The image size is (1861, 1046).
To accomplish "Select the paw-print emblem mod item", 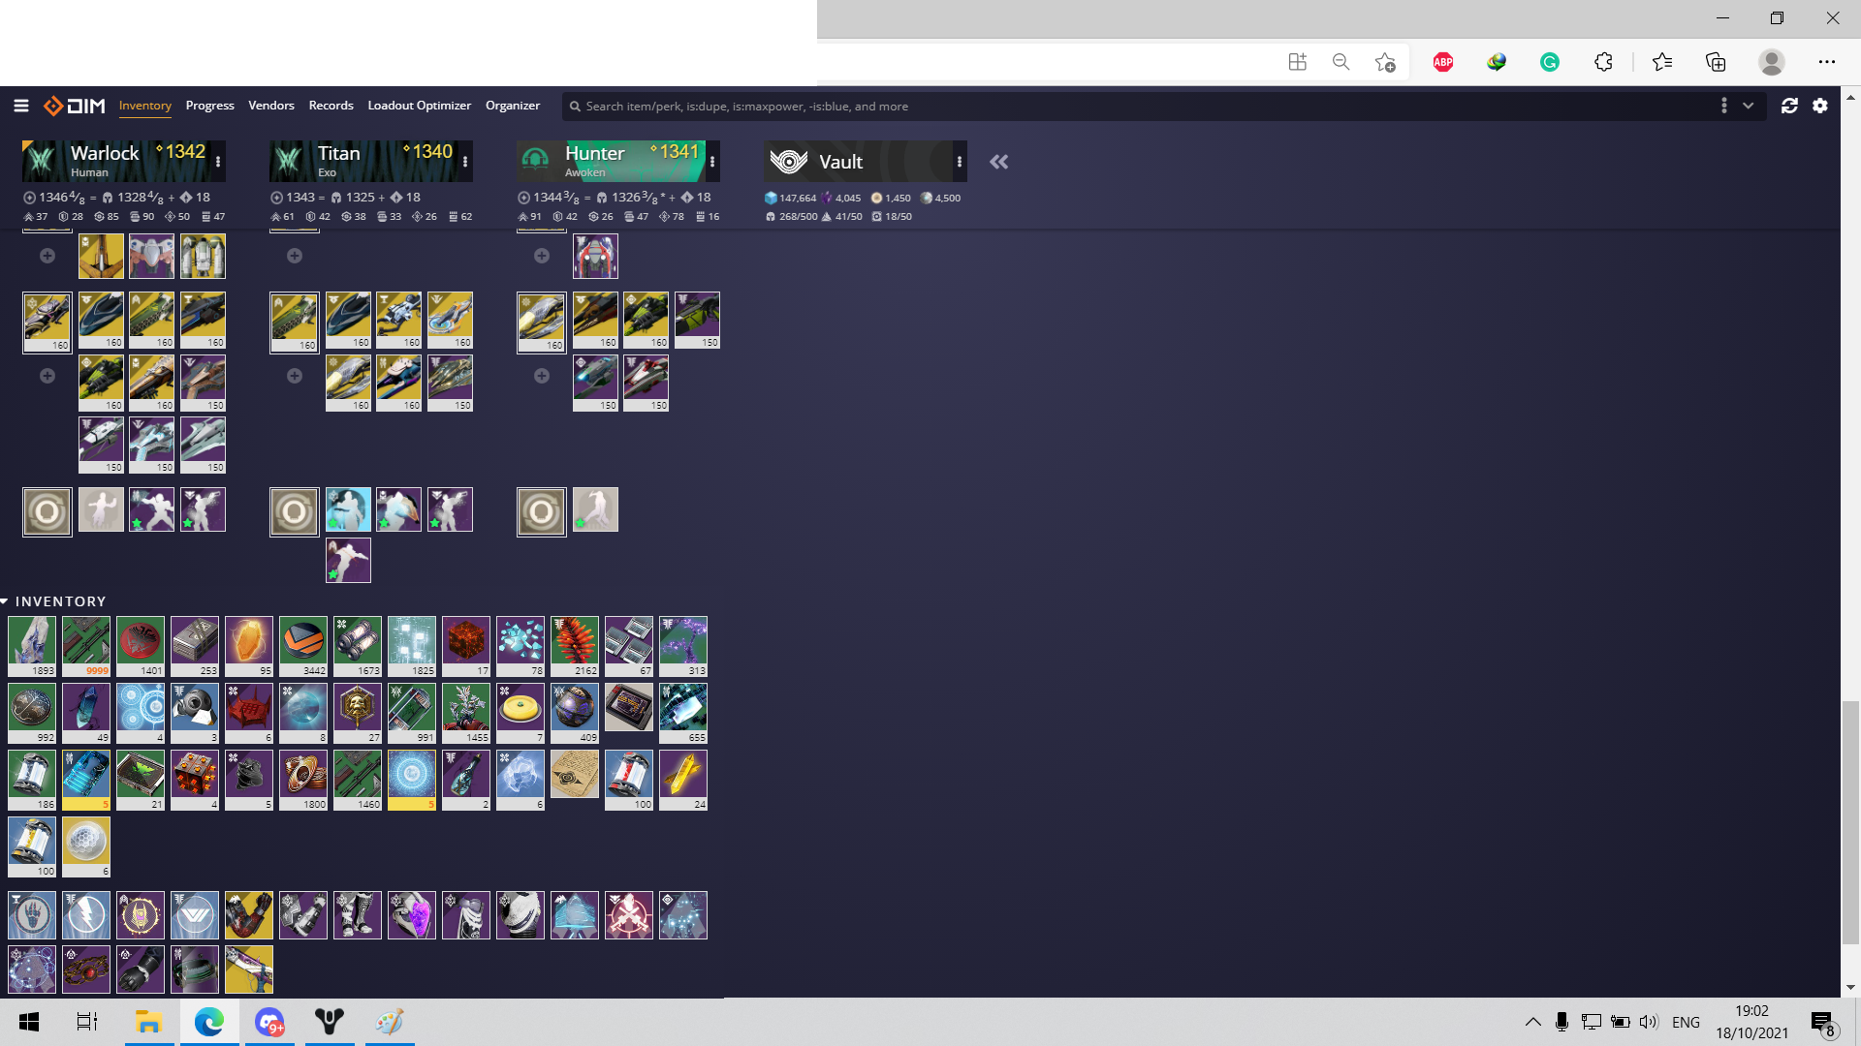I will coord(32,915).
